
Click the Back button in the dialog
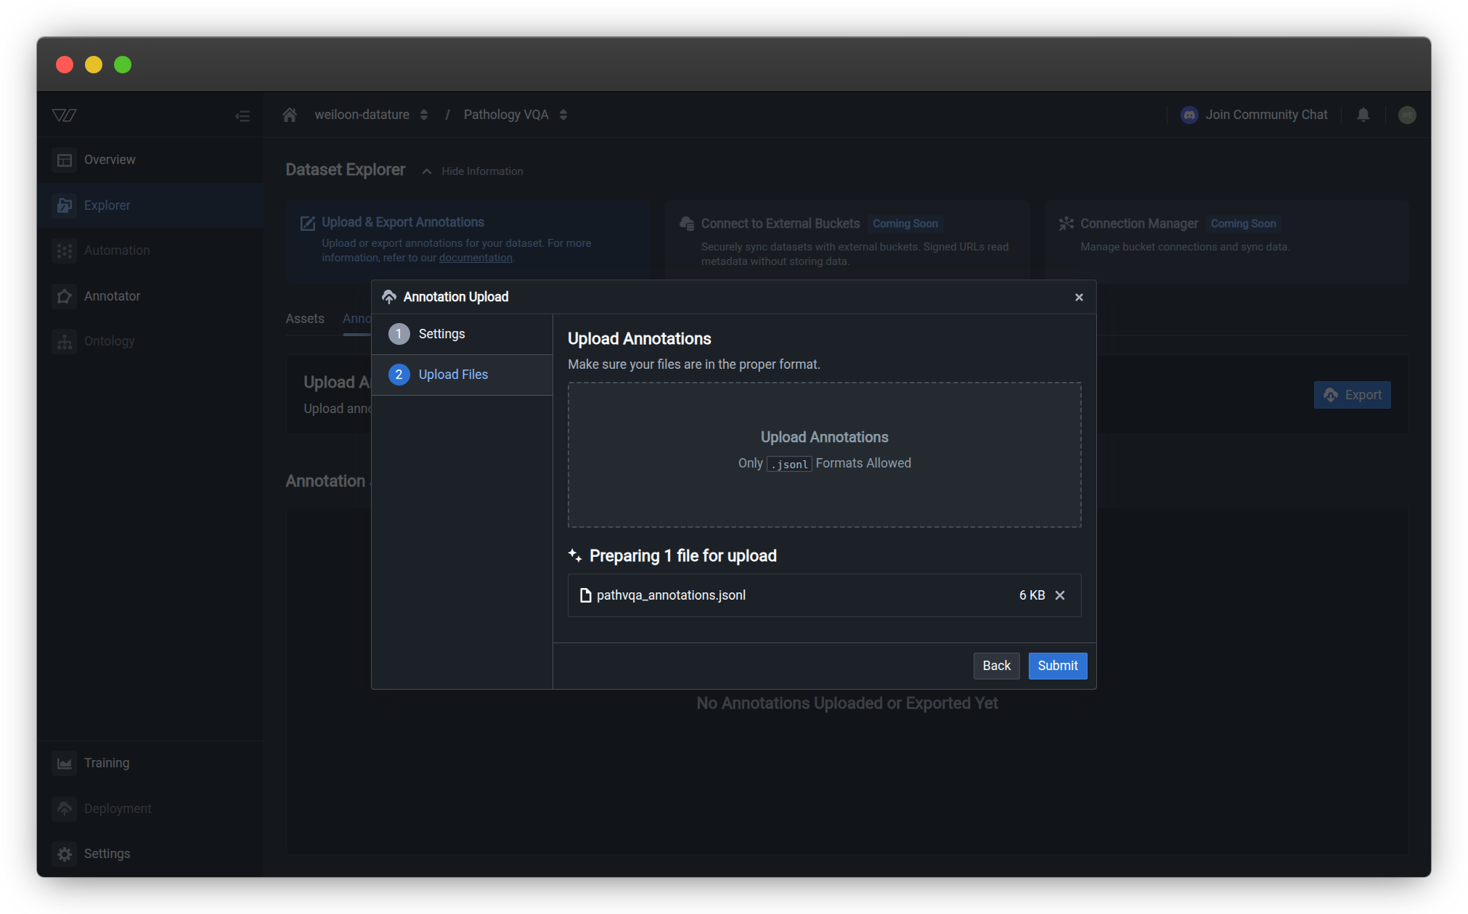click(996, 666)
